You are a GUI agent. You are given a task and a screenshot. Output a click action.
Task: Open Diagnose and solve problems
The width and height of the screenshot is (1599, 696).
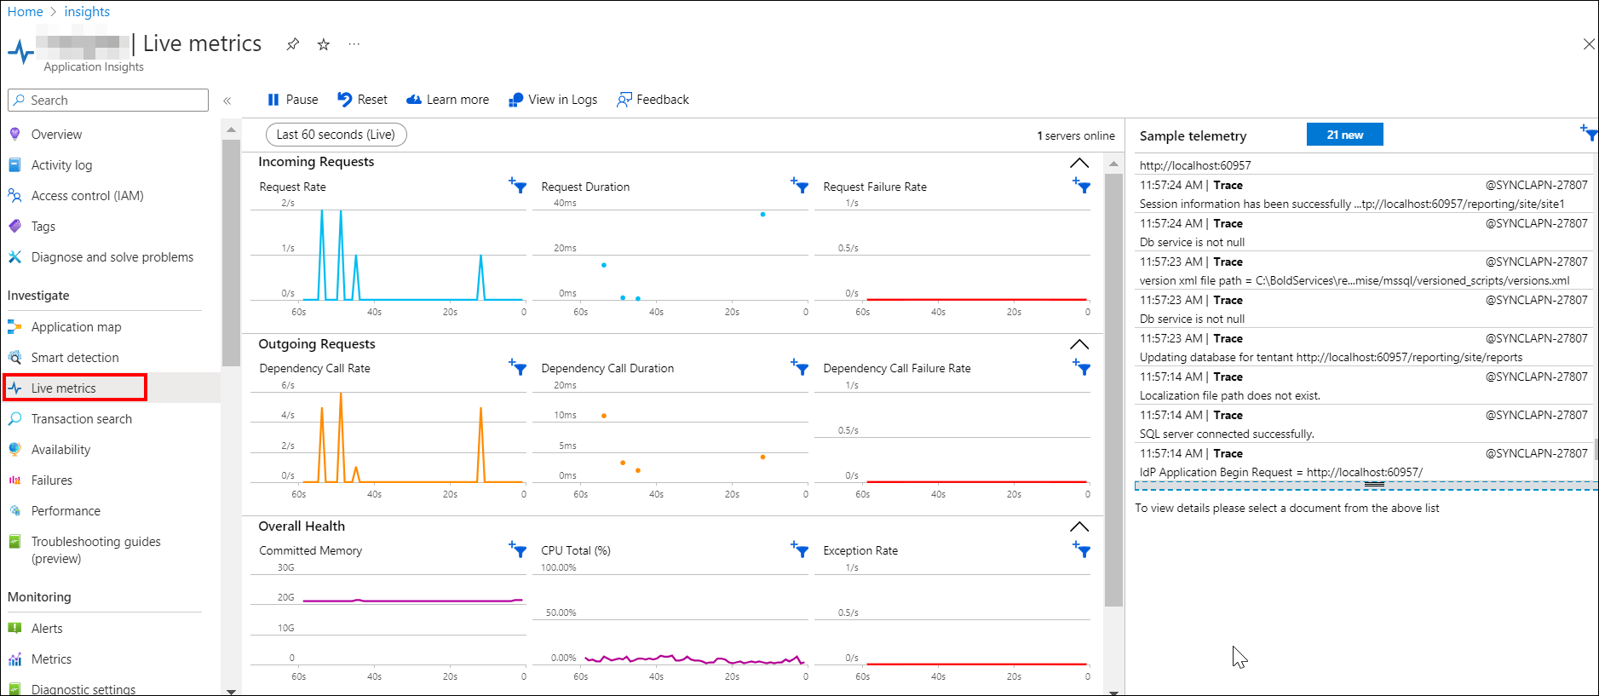click(x=111, y=256)
